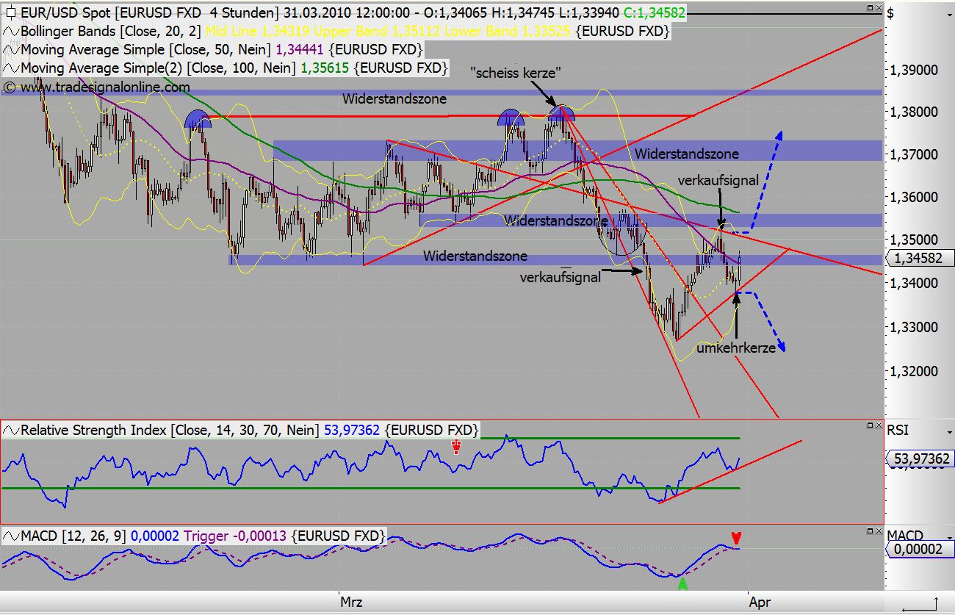Select the Moving Average Simple(2) [Close, 100, Nein] legend

pyautogui.click(x=157, y=68)
